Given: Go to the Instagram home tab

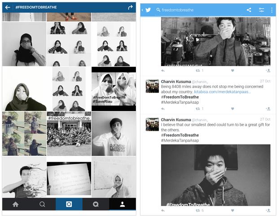Looking at the screenshot, I should [15, 204].
